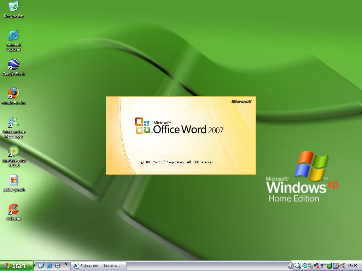Viewport: 362px width, 271px height.
Task: Click the Show Desktop quick launch icon
Action: (41, 266)
